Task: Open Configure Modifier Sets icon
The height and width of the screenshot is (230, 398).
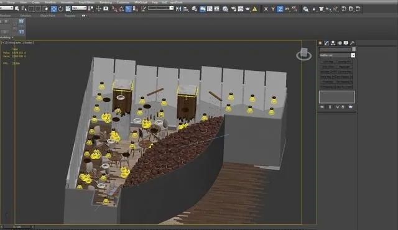Action: coord(351,107)
